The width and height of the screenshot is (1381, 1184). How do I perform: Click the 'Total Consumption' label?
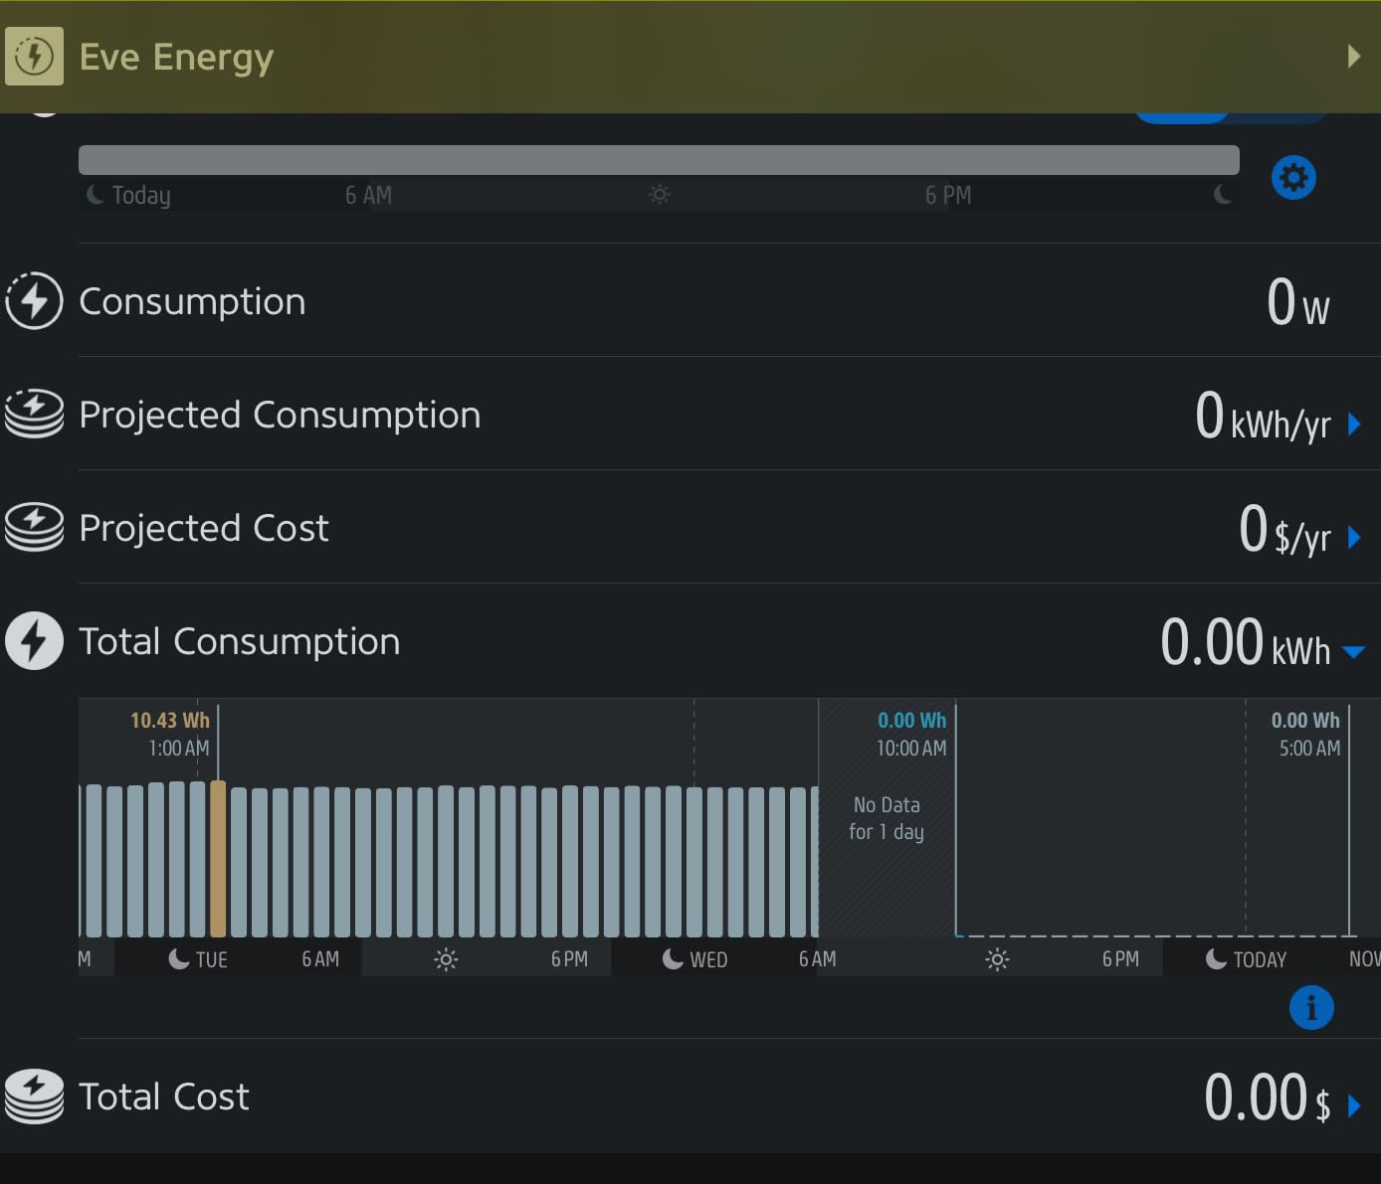(x=240, y=641)
